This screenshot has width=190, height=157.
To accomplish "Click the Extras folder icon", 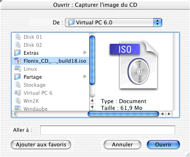I will click(18, 53).
